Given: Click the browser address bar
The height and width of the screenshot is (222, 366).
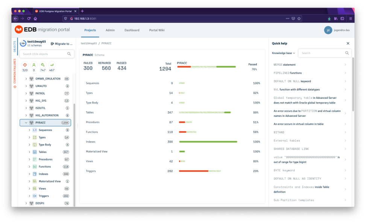Looking at the screenshot, I should pyautogui.click(x=182, y=19).
